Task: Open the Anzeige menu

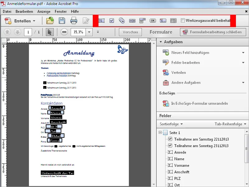Action: coord(44,12)
